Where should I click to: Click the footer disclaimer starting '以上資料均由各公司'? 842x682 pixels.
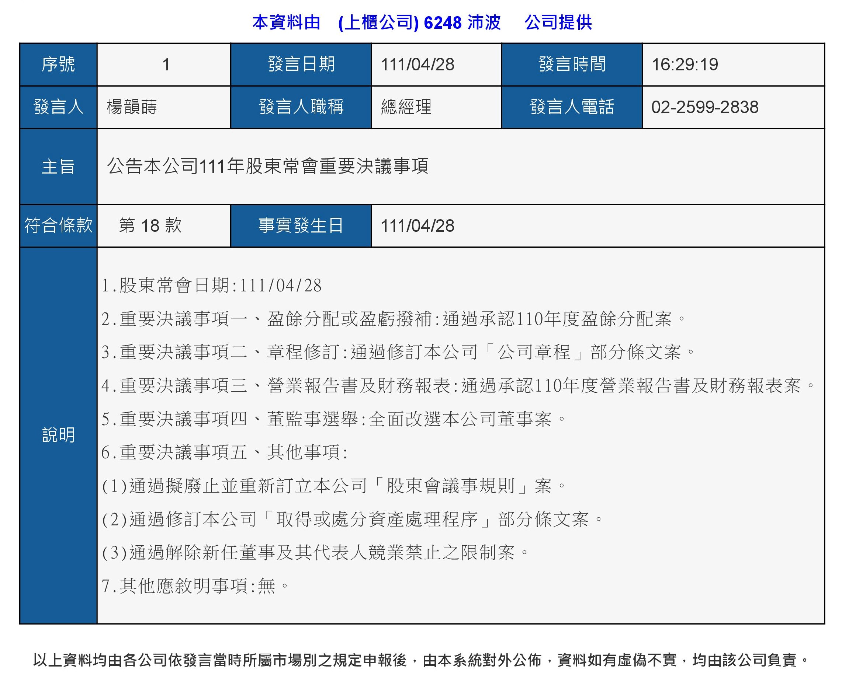[421, 660]
